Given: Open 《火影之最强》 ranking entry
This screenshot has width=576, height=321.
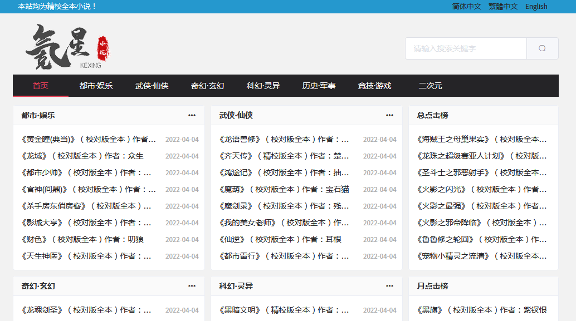Looking at the screenshot, I should tap(482, 206).
